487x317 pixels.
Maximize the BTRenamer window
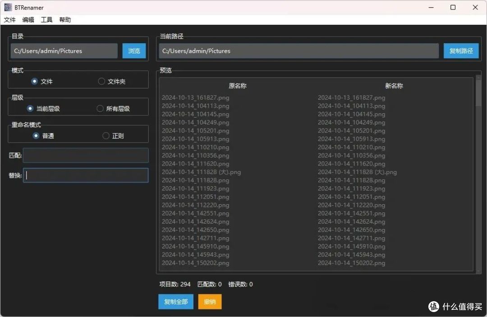[x=453, y=8]
